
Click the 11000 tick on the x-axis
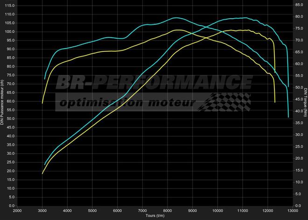tap(242, 211)
